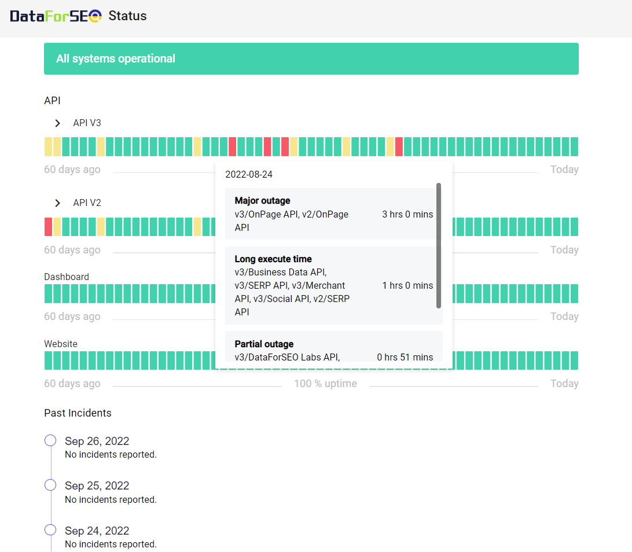The width and height of the screenshot is (632, 552).
Task: Click the Status page title
Action: [x=127, y=16]
